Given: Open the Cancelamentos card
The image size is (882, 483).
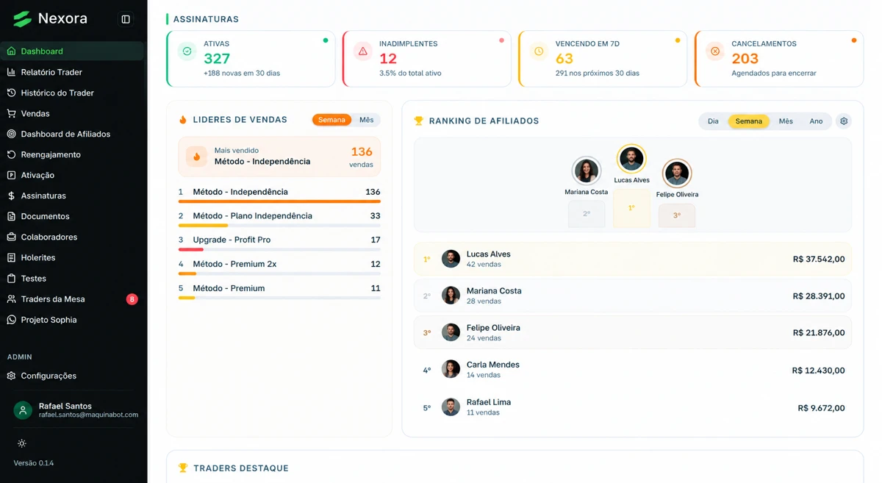Looking at the screenshot, I should pos(779,59).
